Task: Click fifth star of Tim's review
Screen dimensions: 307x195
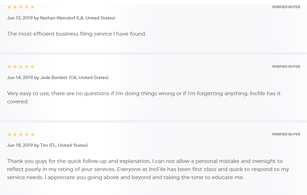Action: [x=33, y=134]
